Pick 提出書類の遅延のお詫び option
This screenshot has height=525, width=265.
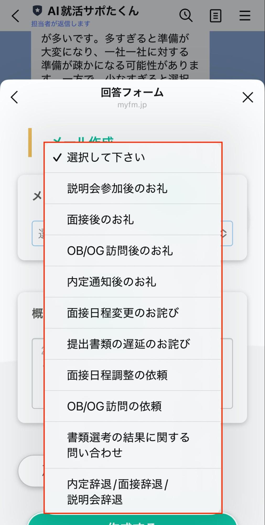coord(128,344)
